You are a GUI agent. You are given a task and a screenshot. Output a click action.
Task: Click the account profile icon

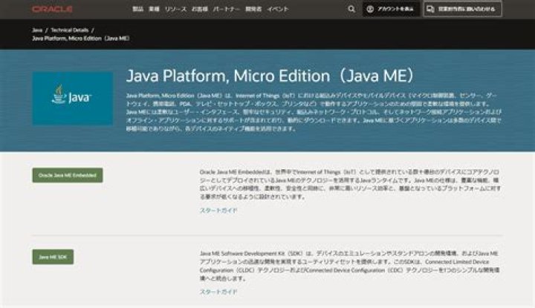coord(370,9)
